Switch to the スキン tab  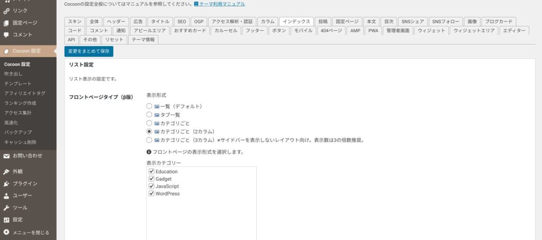[75, 21]
